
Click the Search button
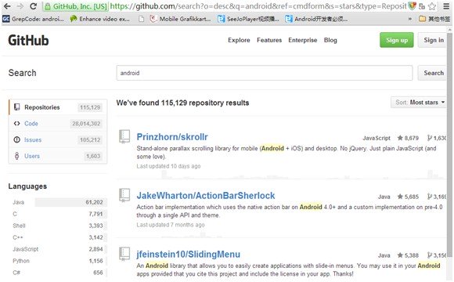[x=433, y=73]
